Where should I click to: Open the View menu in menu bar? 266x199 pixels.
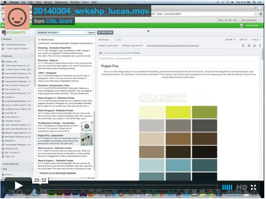pyautogui.click(x=39, y=2)
